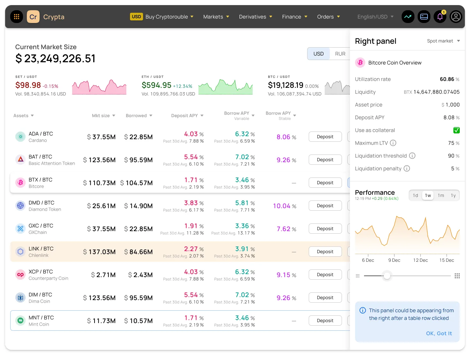Screen dimensions: 470x355
Task: Select the USD currency toggle
Action: [318, 54]
